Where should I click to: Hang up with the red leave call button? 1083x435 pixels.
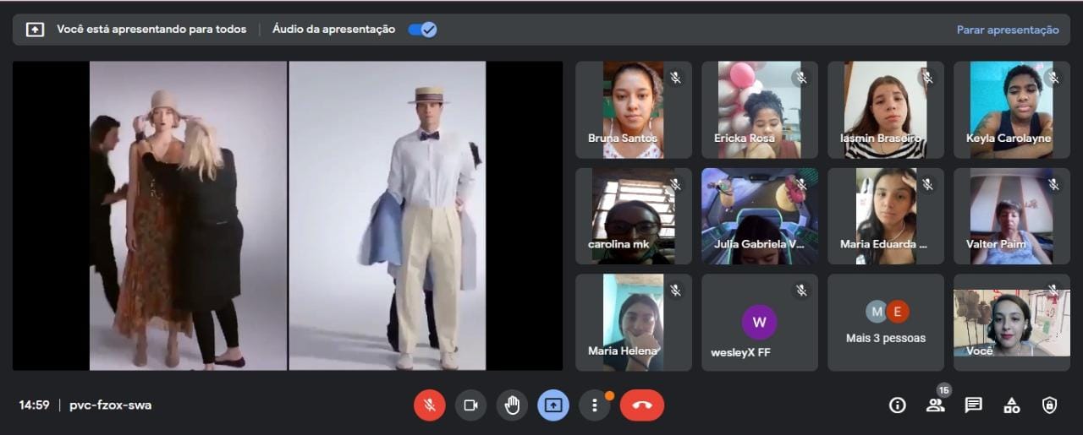click(641, 405)
